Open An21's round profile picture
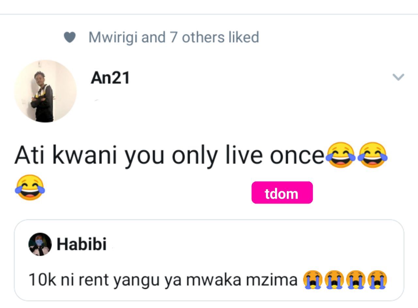418x308 pixels. 45,91
